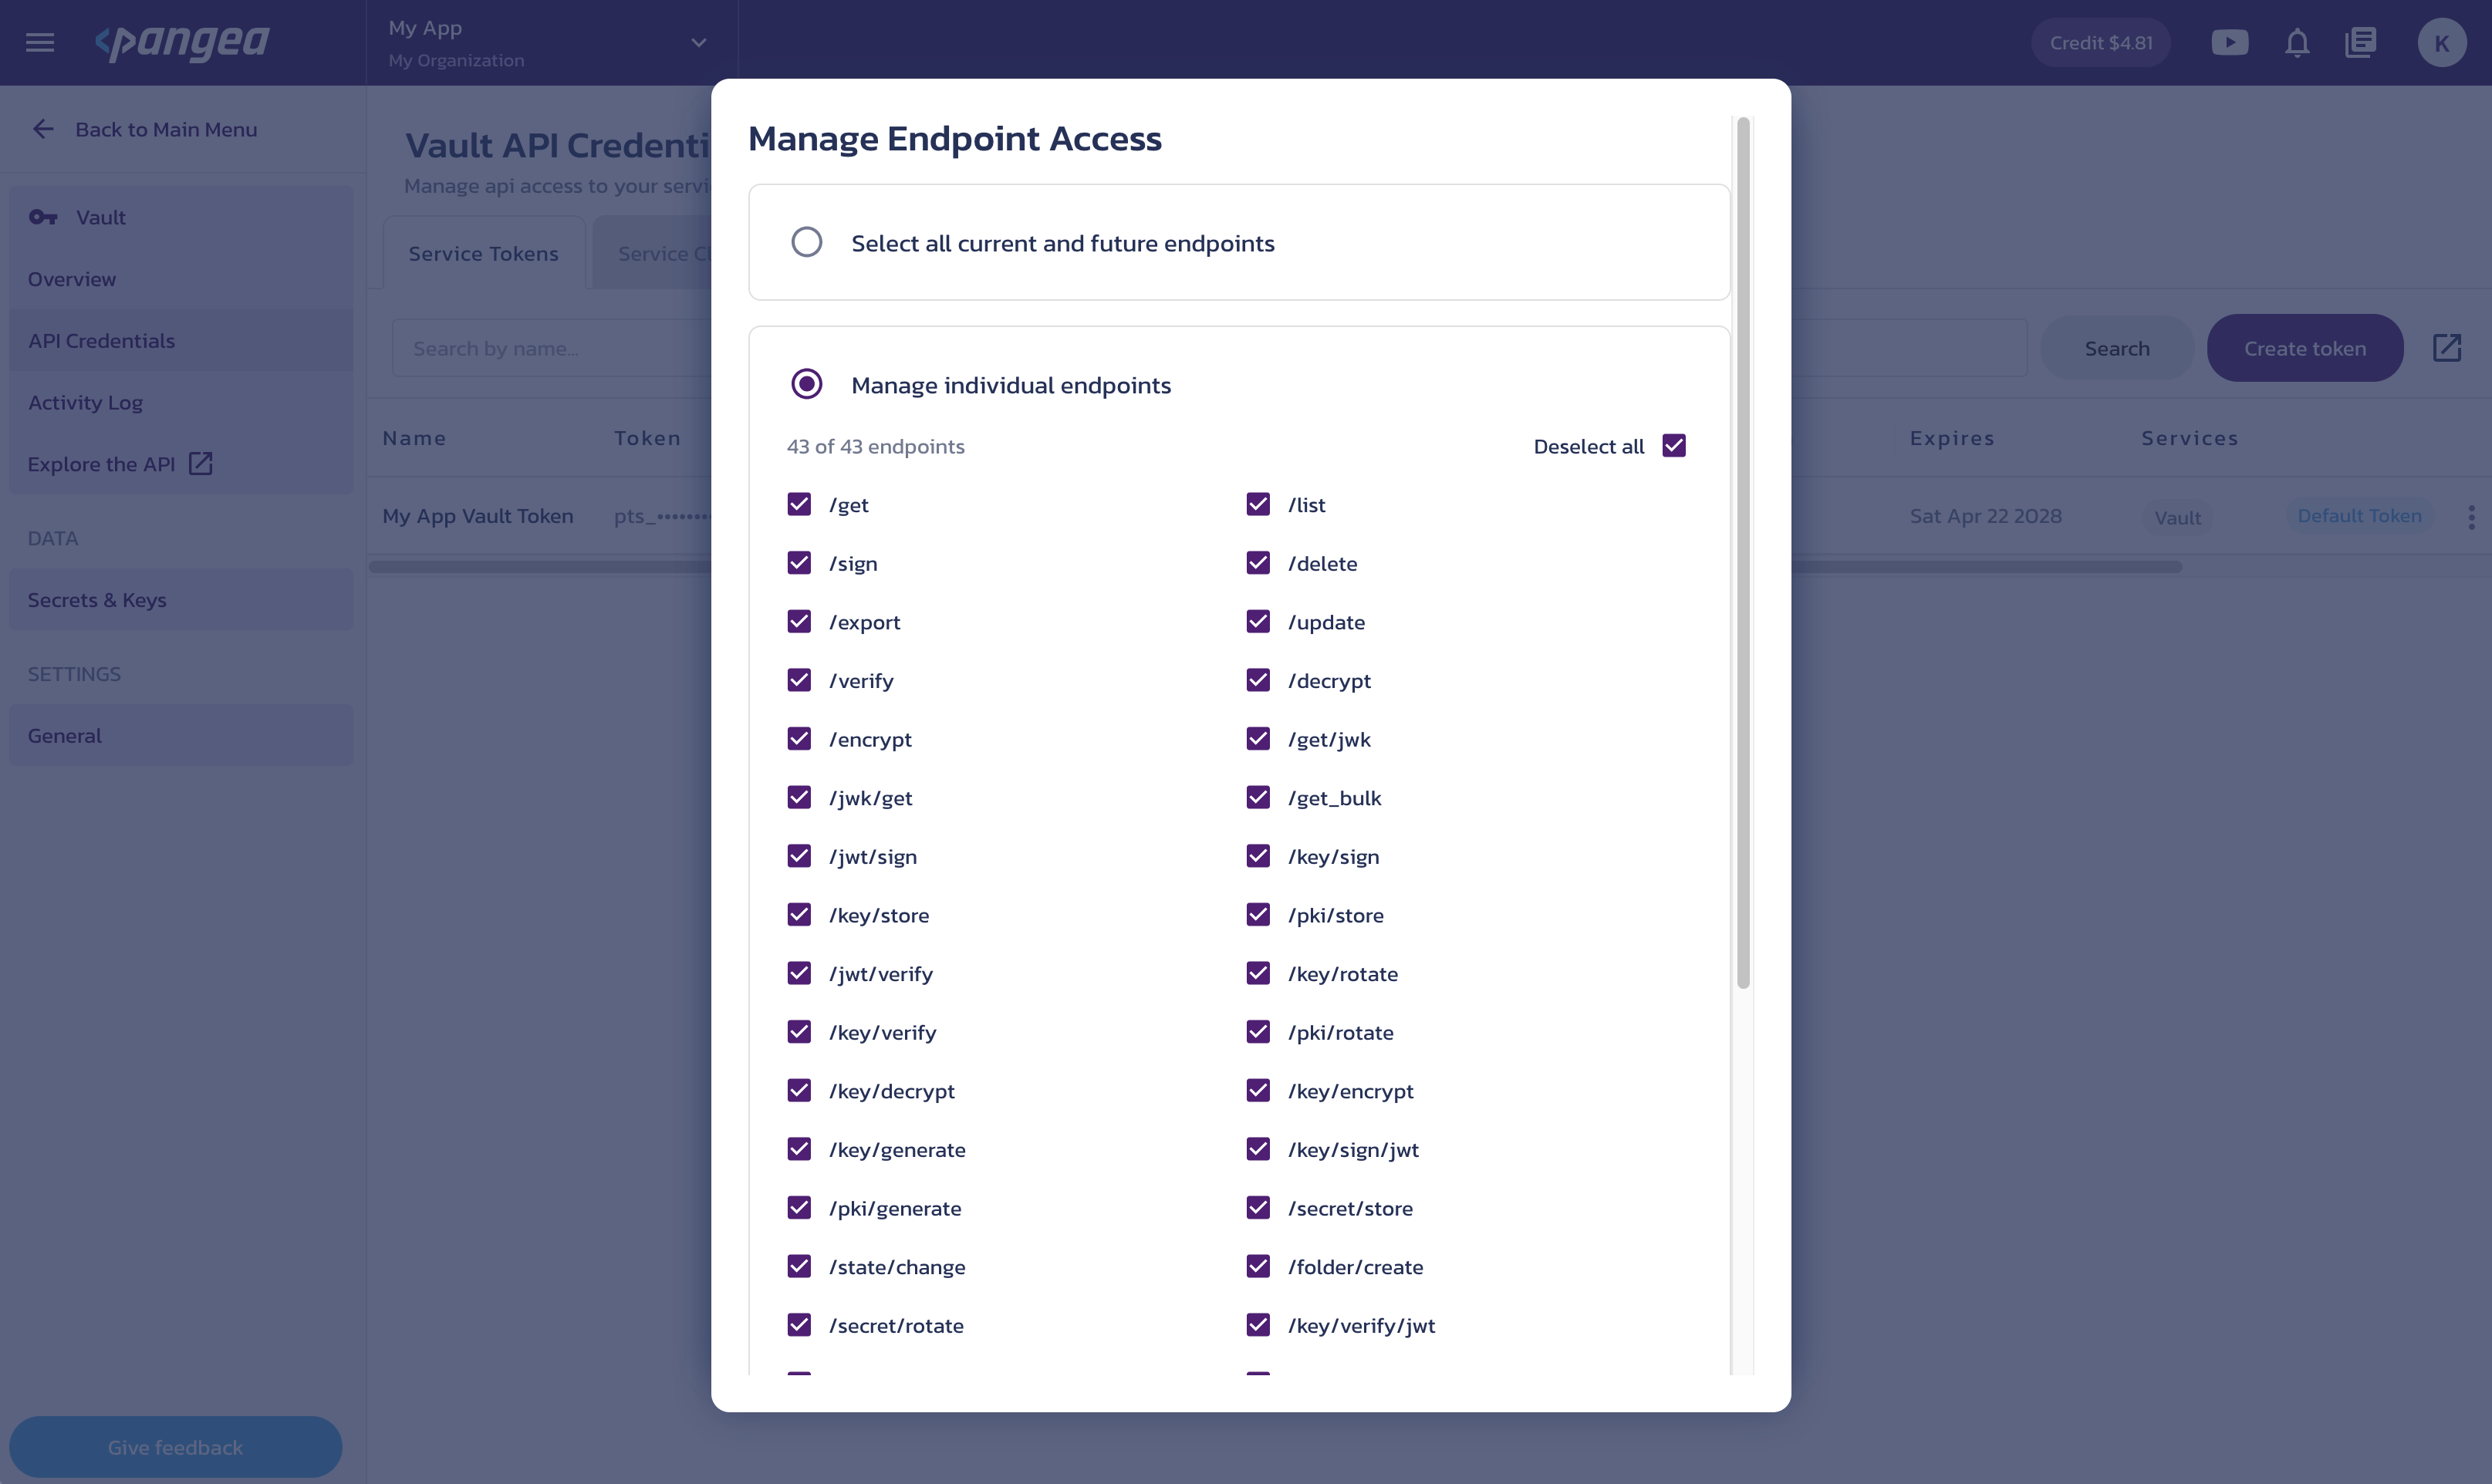This screenshot has width=2492, height=1484.
Task: Select Manage individual endpoints radio
Action: (x=806, y=384)
